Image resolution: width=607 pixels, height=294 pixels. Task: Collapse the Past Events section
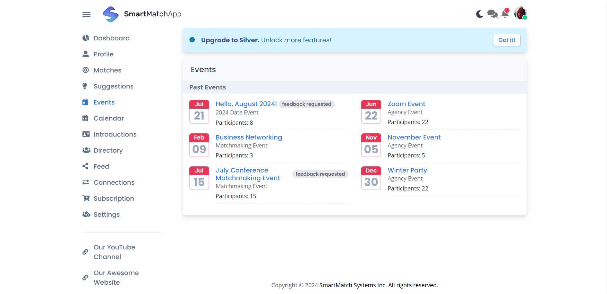point(208,87)
